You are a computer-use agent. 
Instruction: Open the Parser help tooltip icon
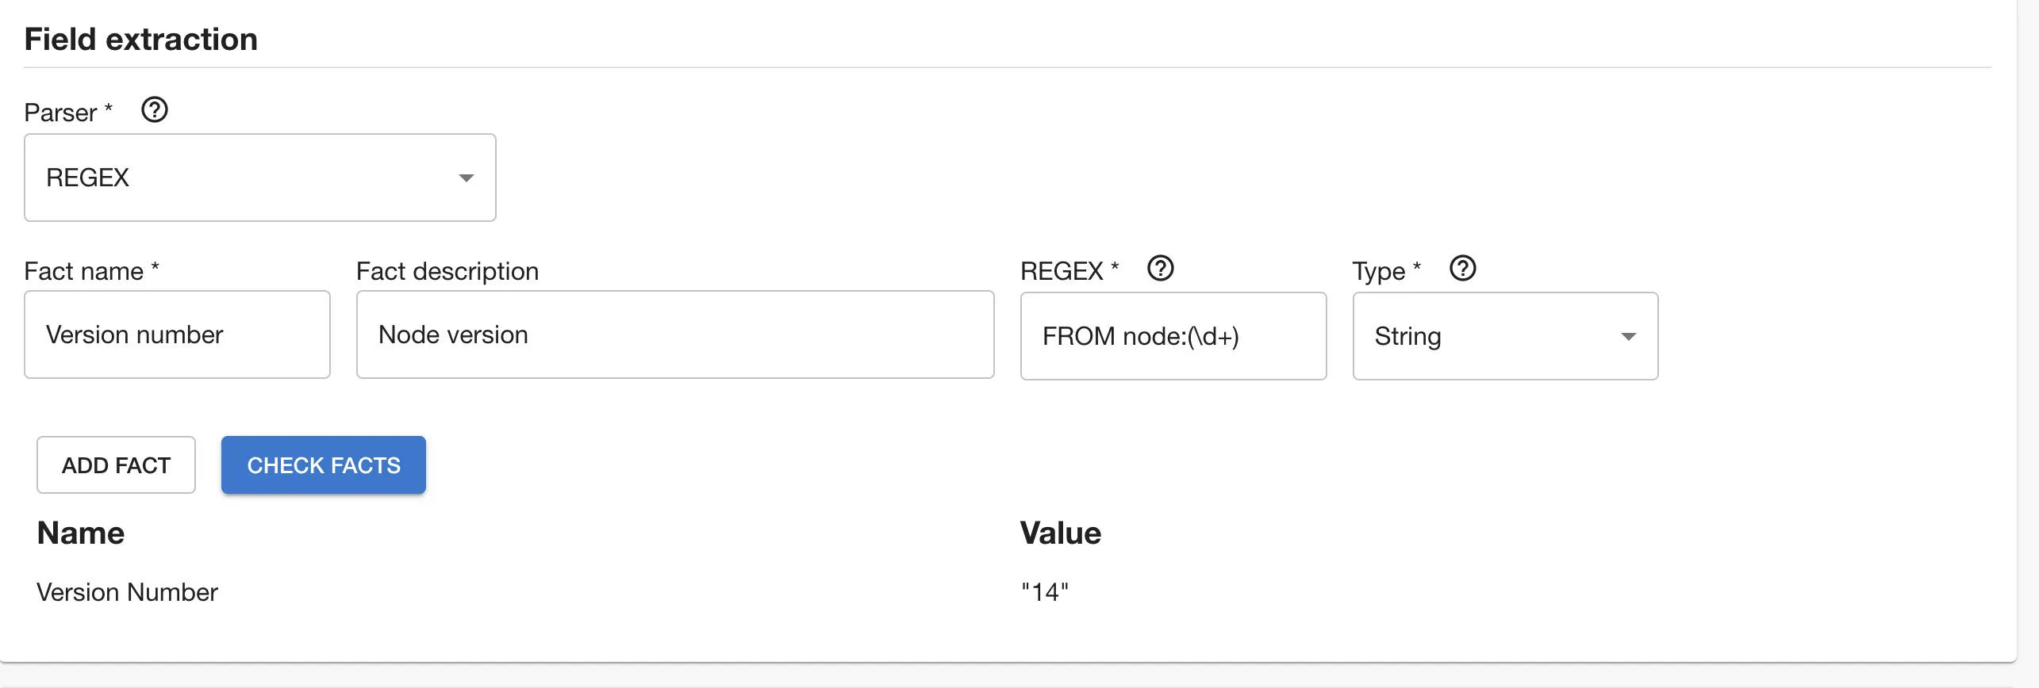point(156,110)
